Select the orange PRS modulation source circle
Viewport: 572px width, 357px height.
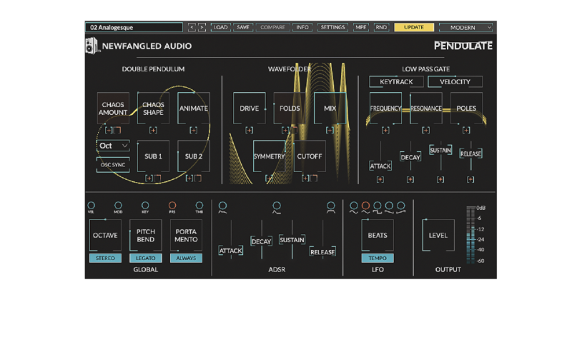(172, 206)
